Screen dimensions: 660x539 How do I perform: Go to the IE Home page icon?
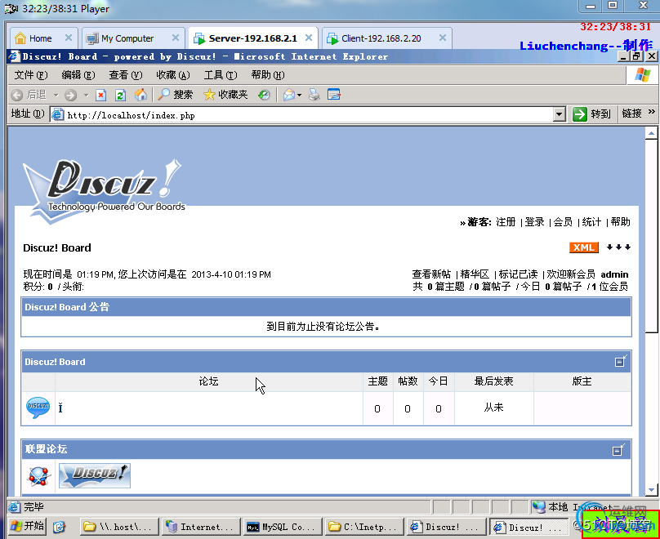click(140, 95)
